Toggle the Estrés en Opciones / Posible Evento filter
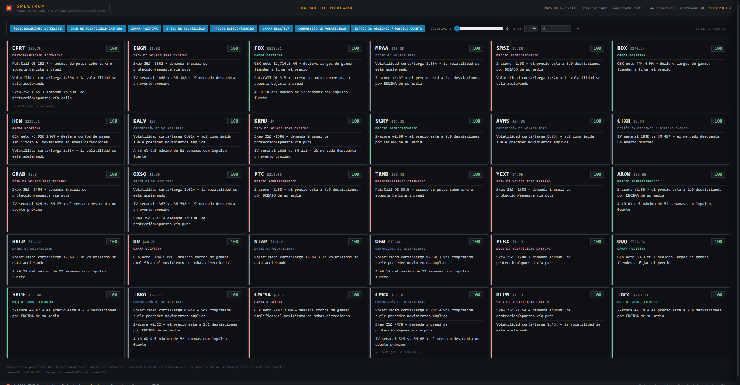 tap(388, 29)
